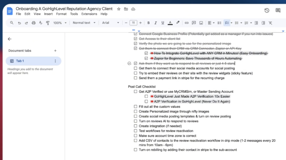Open the Normal text style dropdown
Image resolution: width=286 pixels, height=160 pixels.
pyautogui.click(x=84, y=23)
